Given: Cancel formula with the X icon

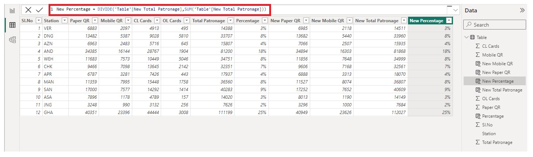Looking at the screenshot, I should click(28, 10).
